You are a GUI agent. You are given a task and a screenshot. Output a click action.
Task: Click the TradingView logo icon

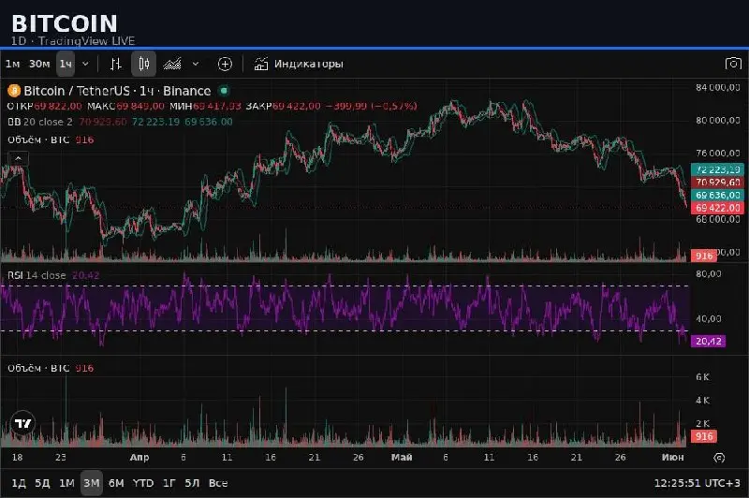pyautogui.click(x=22, y=423)
